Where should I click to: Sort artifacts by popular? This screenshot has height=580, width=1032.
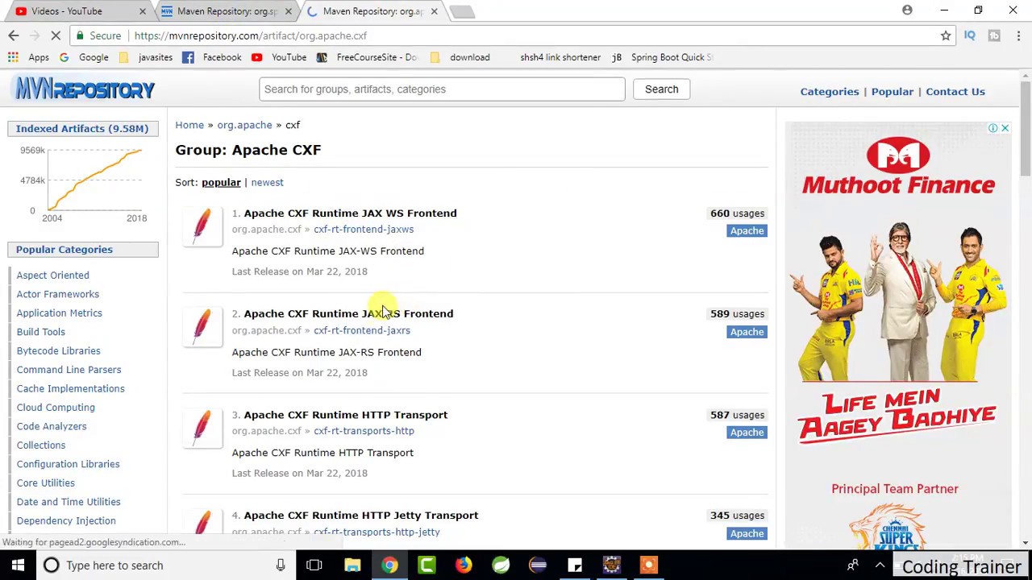pos(221,182)
